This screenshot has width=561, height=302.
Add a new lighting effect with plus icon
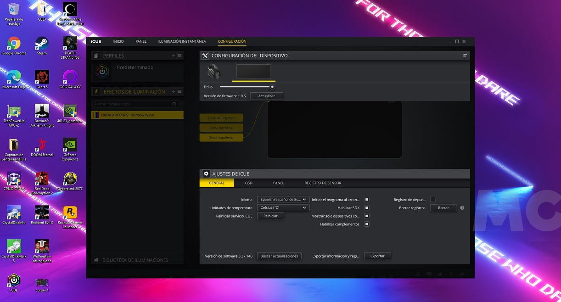click(174, 91)
